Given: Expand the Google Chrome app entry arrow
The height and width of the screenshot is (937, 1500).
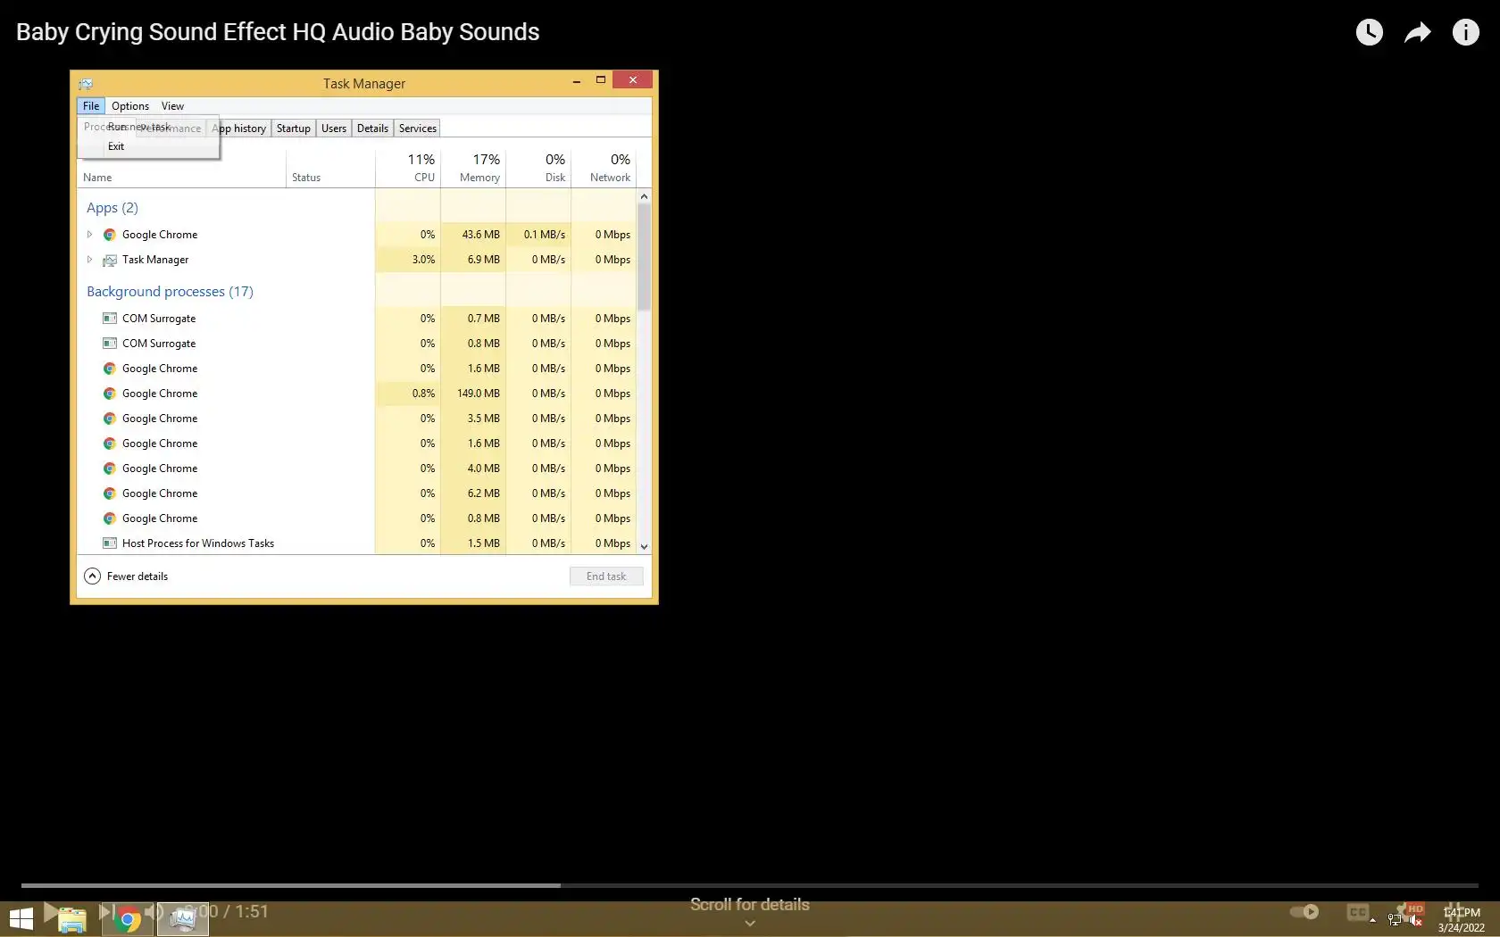Looking at the screenshot, I should pos(89,235).
